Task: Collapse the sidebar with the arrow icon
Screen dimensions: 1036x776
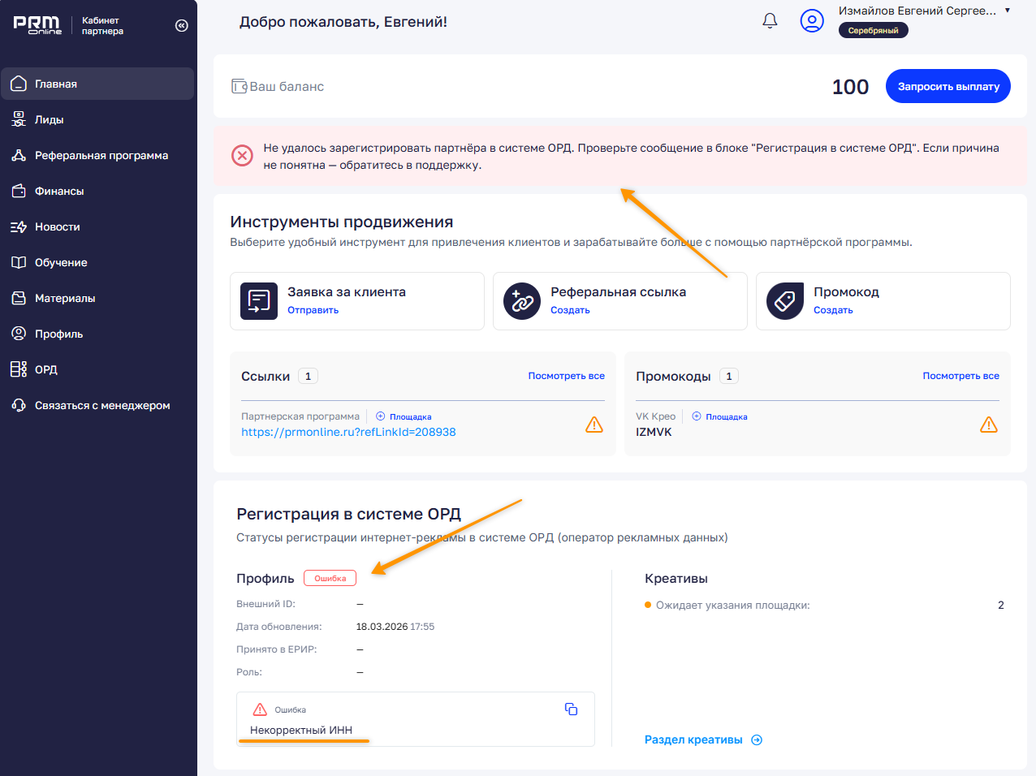Action: (181, 26)
